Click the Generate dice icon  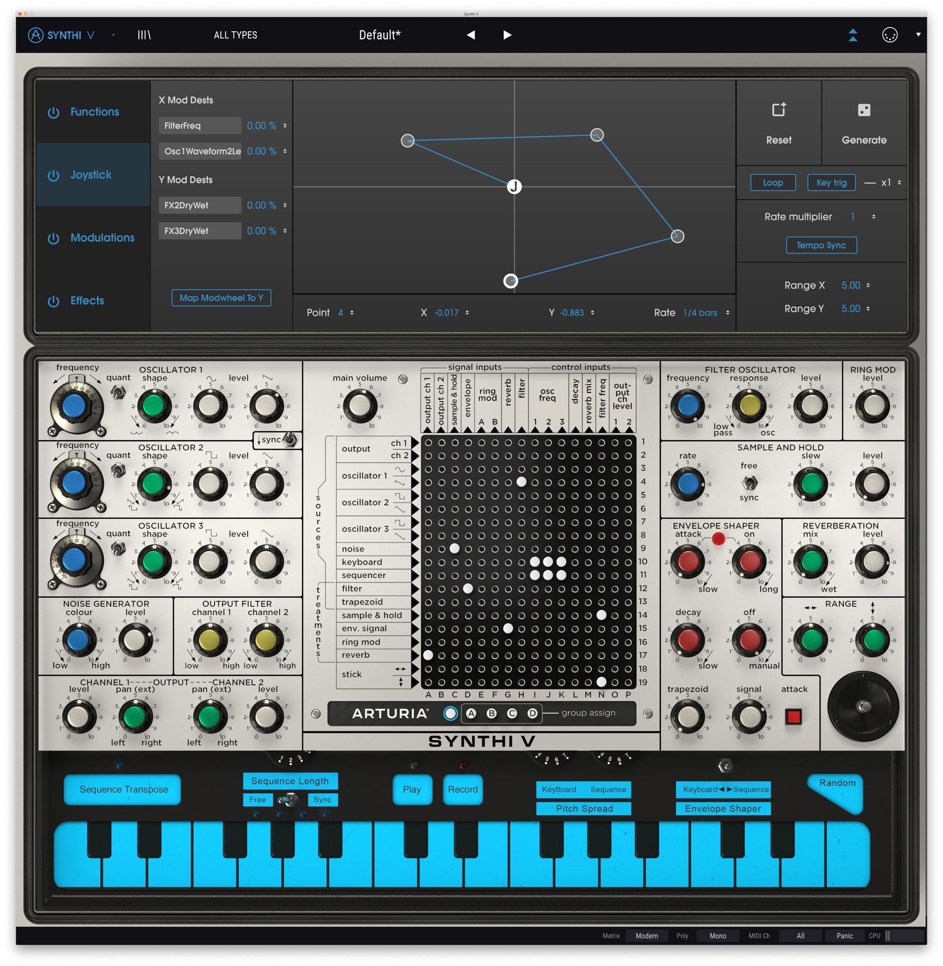coord(864,110)
